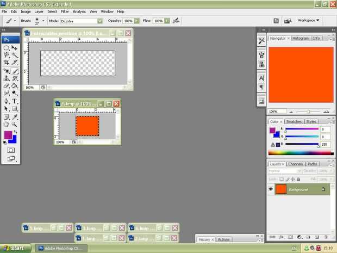Open Go to Bridge button

(288, 21)
